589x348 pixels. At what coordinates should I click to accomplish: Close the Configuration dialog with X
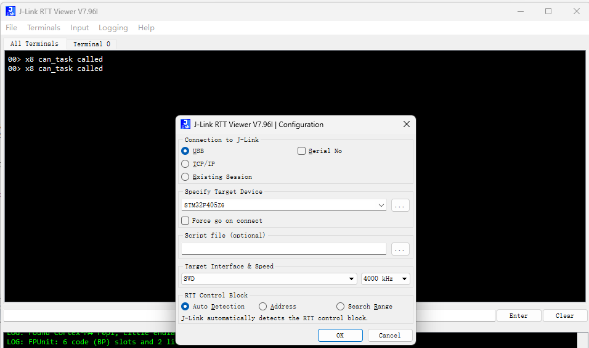[407, 124]
